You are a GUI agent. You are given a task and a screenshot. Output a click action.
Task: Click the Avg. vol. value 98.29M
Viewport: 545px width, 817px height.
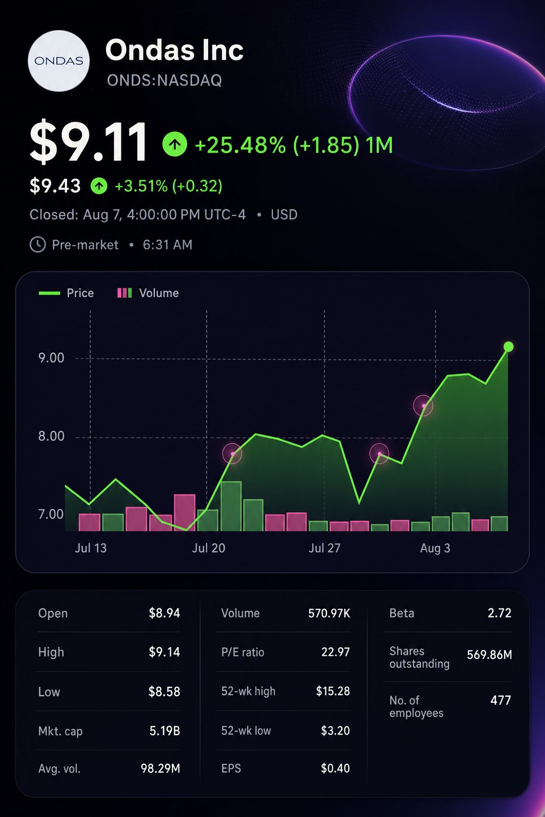[160, 769]
